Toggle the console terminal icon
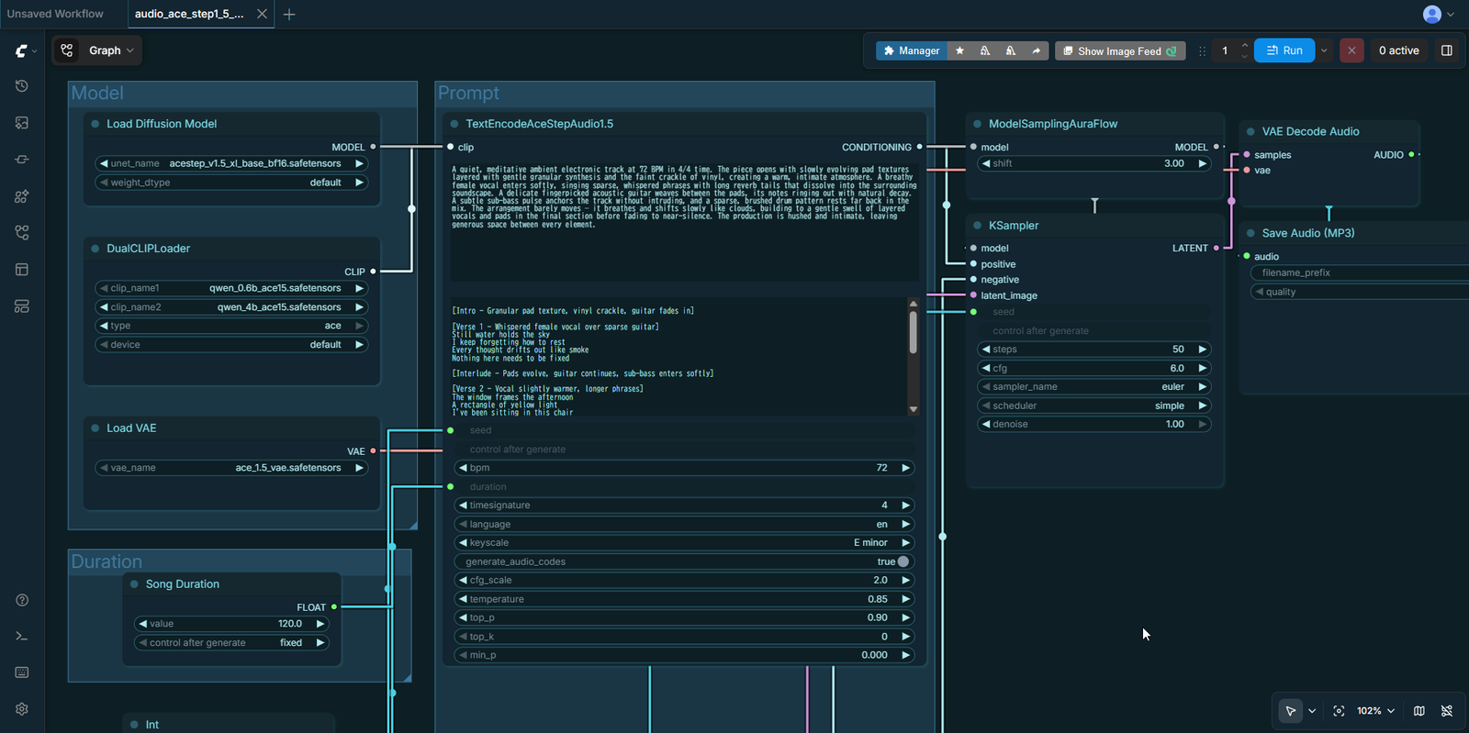 pyautogui.click(x=22, y=636)
